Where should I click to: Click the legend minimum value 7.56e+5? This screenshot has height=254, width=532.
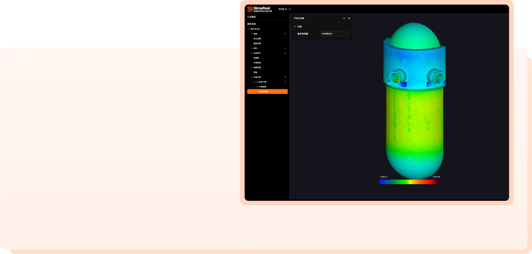(384, 177)
